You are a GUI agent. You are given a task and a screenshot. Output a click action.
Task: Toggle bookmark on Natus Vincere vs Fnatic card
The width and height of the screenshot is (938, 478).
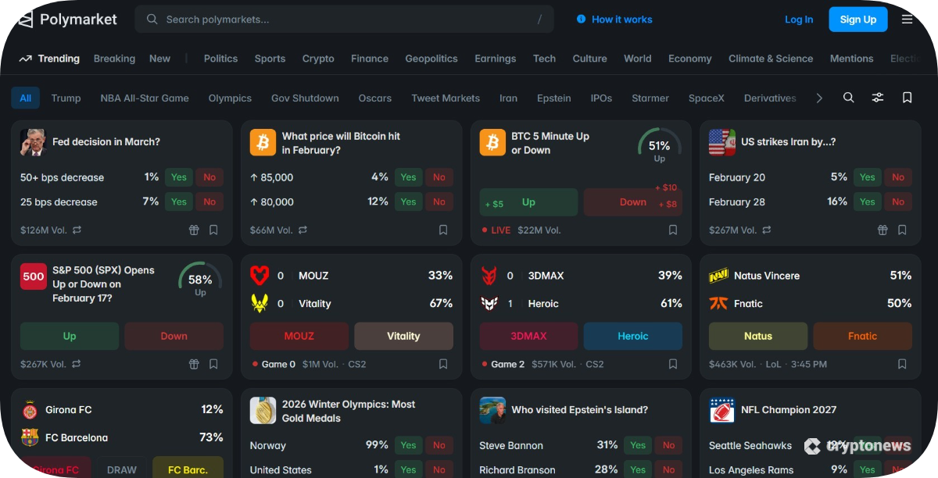click(x=902, y=364)
